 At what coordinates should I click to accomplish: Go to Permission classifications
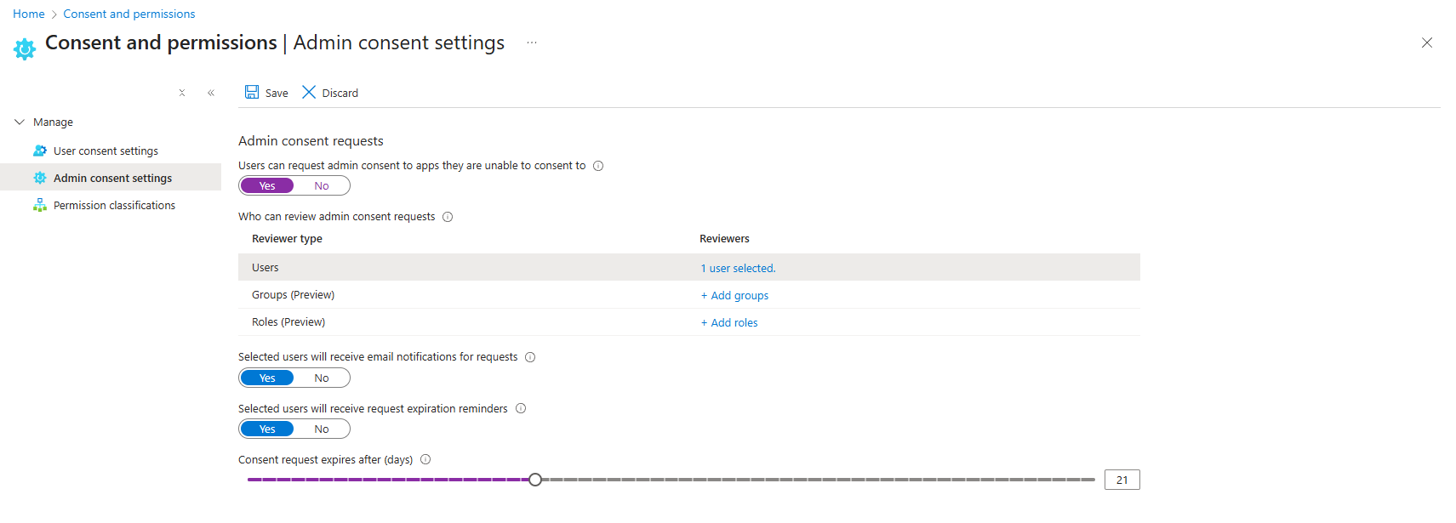coord(114,206)
